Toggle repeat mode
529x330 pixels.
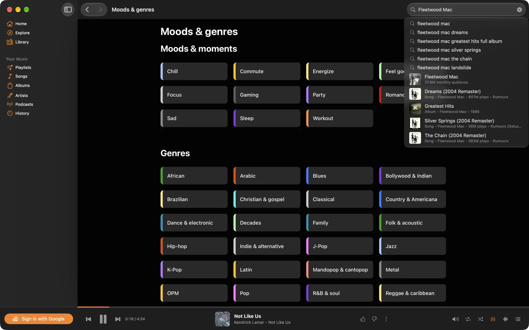coord(468,319)
